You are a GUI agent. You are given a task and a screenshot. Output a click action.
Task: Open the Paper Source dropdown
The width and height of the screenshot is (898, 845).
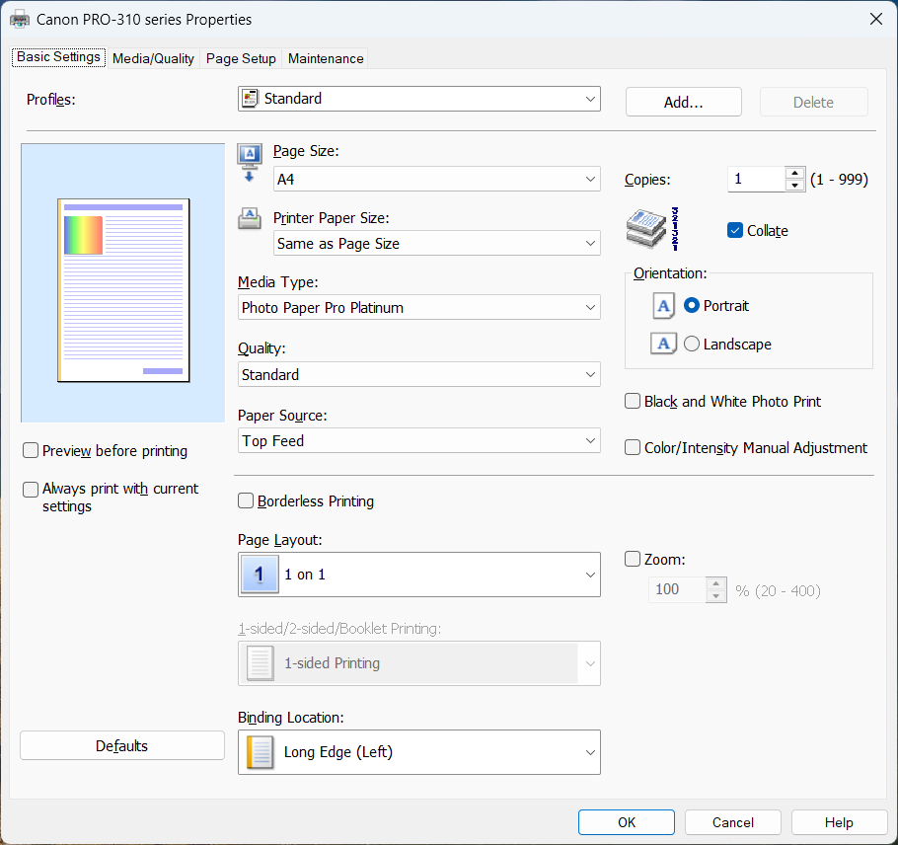[419, 440]
